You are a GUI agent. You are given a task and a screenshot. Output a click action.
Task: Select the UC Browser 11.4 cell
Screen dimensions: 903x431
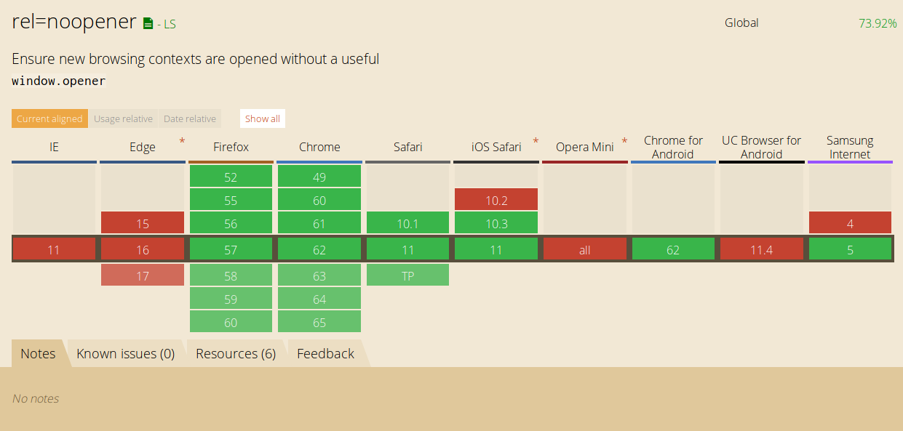click(x=761, y=249)
